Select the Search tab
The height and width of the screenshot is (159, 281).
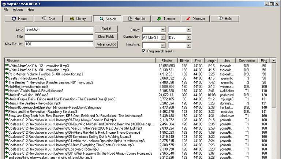(x=107, y=19)
